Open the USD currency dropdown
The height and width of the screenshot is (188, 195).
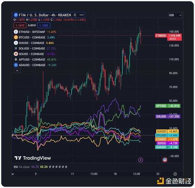click(x=175, y=15)
